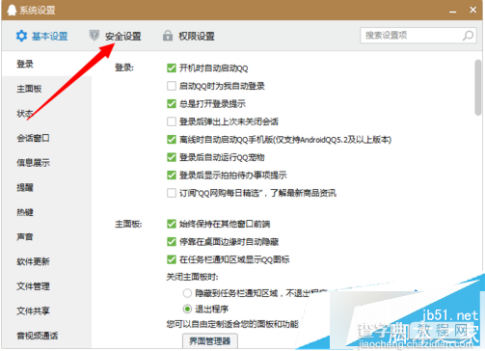Open the 权限设置 tab
Viewport: 485px width, 351px height.
pos(189,36)
